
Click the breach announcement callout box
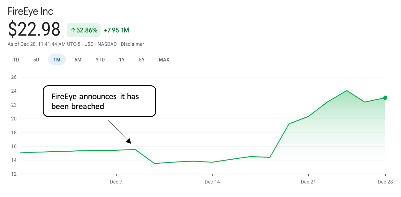[x=99, y=101]
